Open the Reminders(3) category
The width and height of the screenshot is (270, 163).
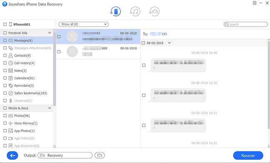pos(24,86)
